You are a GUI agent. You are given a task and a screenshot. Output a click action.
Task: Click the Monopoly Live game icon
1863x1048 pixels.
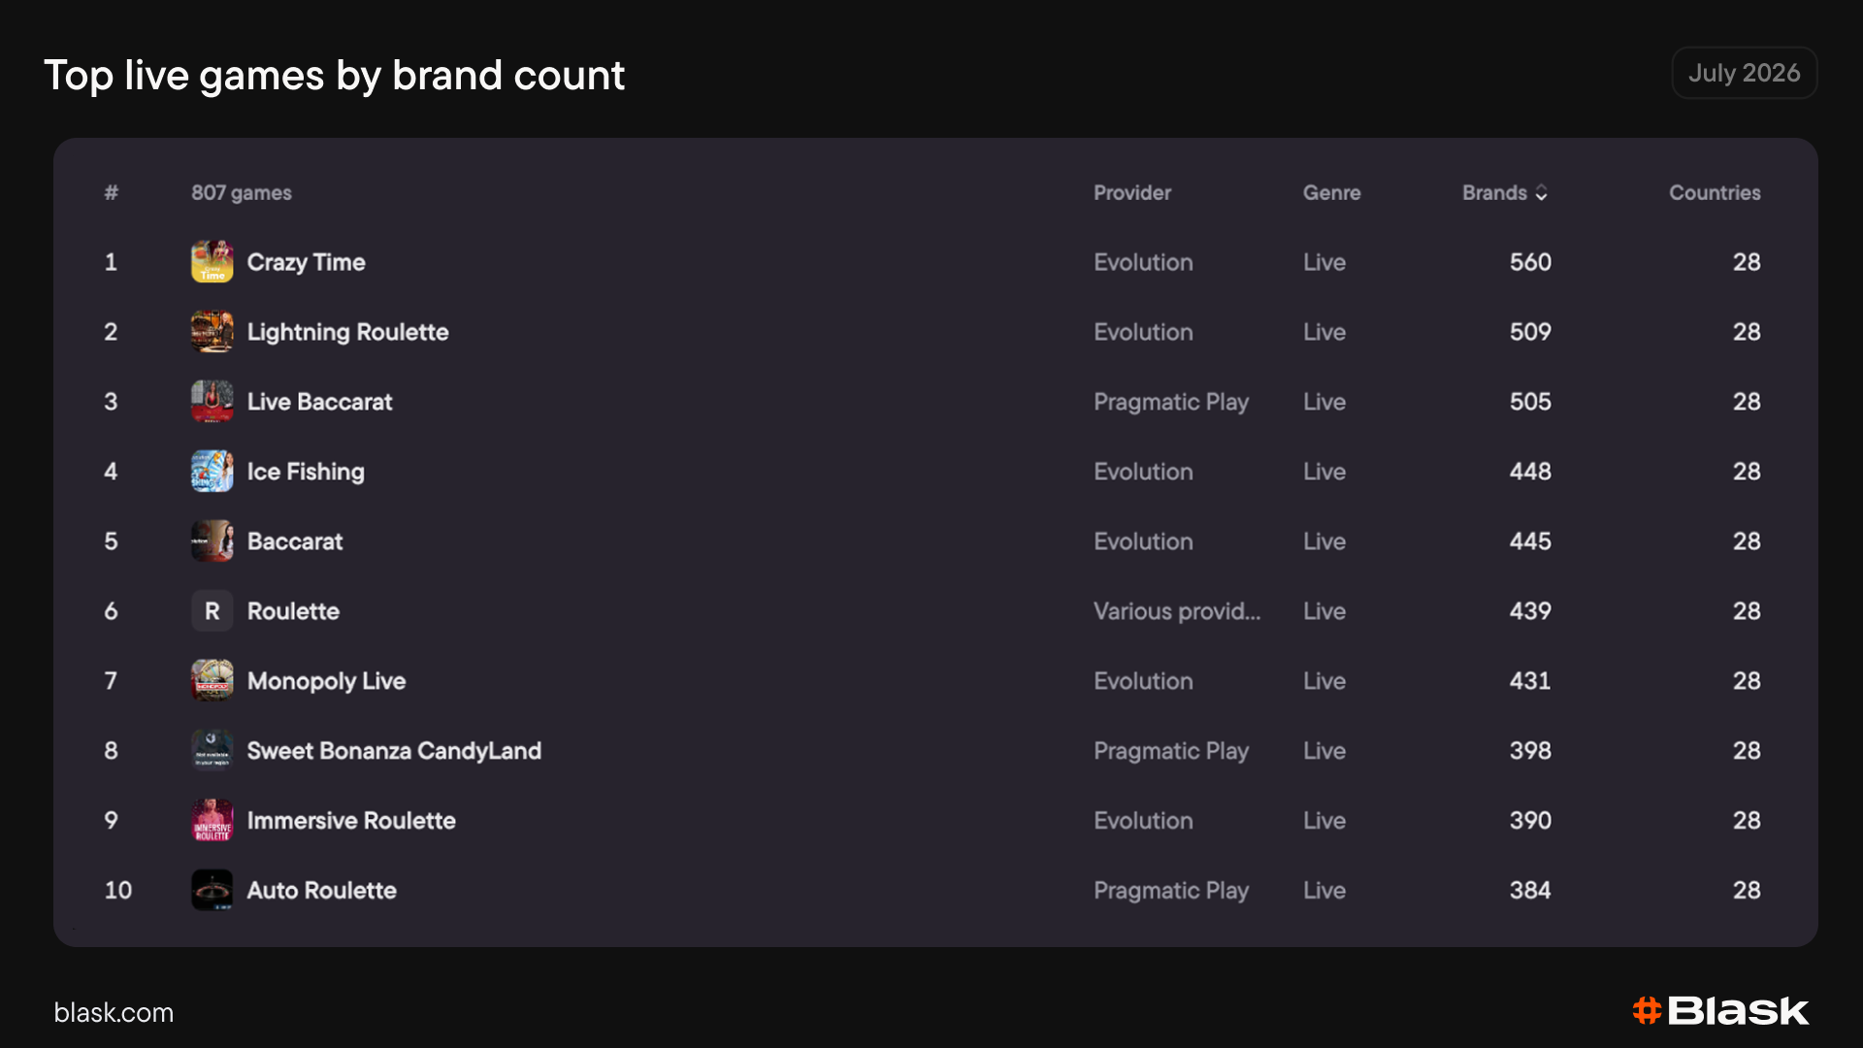point(212,681)
